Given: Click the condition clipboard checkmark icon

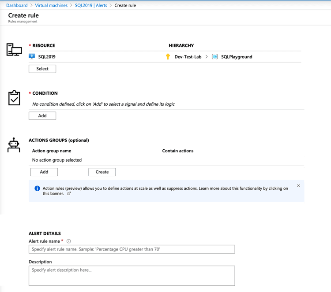Looking at the screenshot, I should (x=14, y=98).
